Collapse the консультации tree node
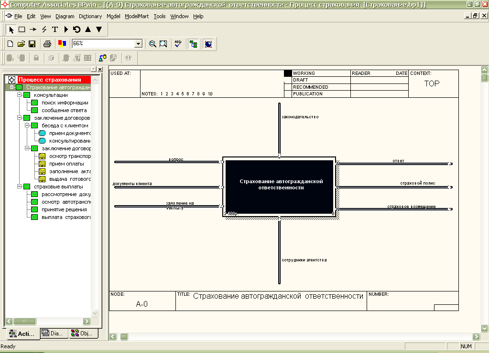Viewport: 489px width, 353px height. tap(19, 94)
